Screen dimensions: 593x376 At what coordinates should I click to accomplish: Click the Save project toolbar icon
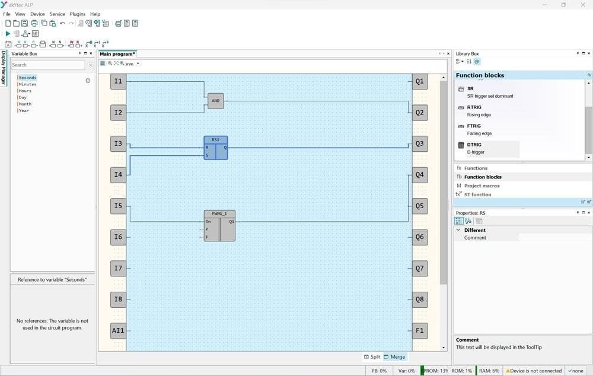(24, 23)
